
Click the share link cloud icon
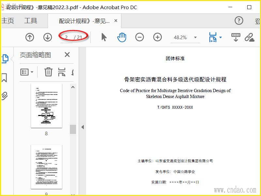(250, 37)
